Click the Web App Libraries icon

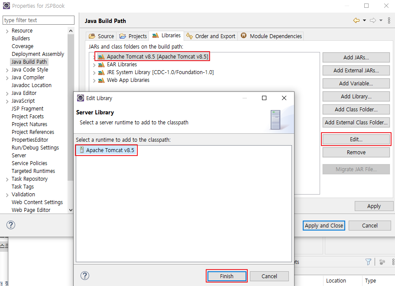coord(101,80)
